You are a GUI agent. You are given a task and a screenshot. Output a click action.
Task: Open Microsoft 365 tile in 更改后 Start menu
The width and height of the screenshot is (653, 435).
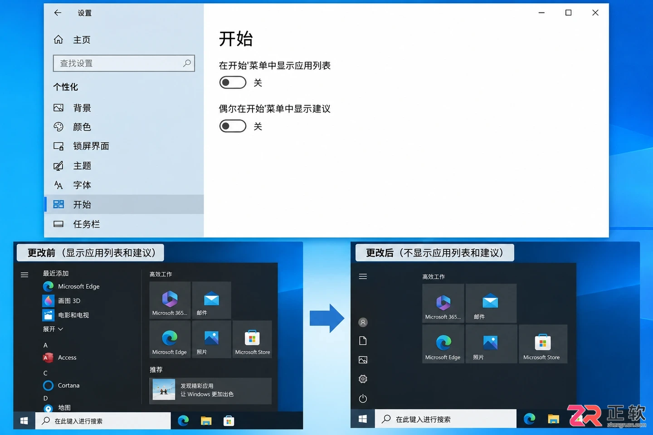point(443,303)
